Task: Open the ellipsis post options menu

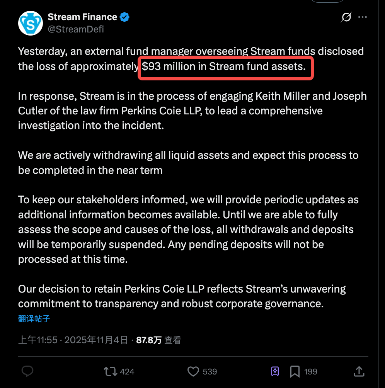Action: tap(363, 17)
